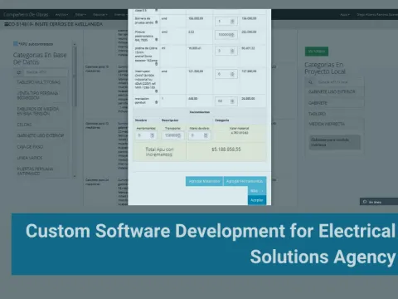
Task: Confirm dialog with Aceptar button
Action: pos(257,200)
